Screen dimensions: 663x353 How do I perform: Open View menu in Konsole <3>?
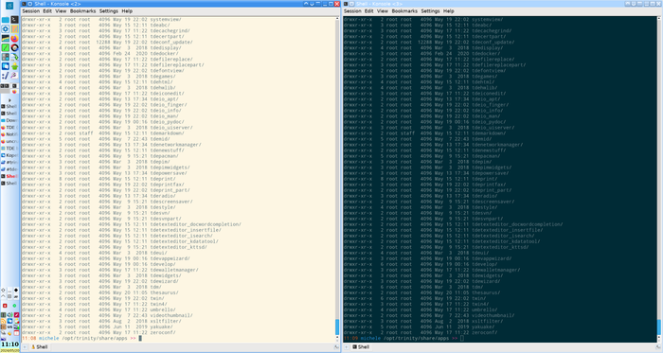point(383,11)
